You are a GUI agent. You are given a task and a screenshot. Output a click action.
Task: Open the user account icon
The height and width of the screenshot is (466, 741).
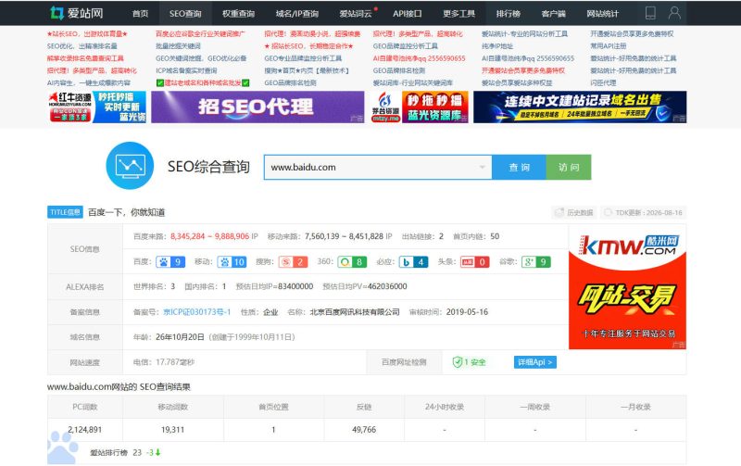(x=674, y=13)
